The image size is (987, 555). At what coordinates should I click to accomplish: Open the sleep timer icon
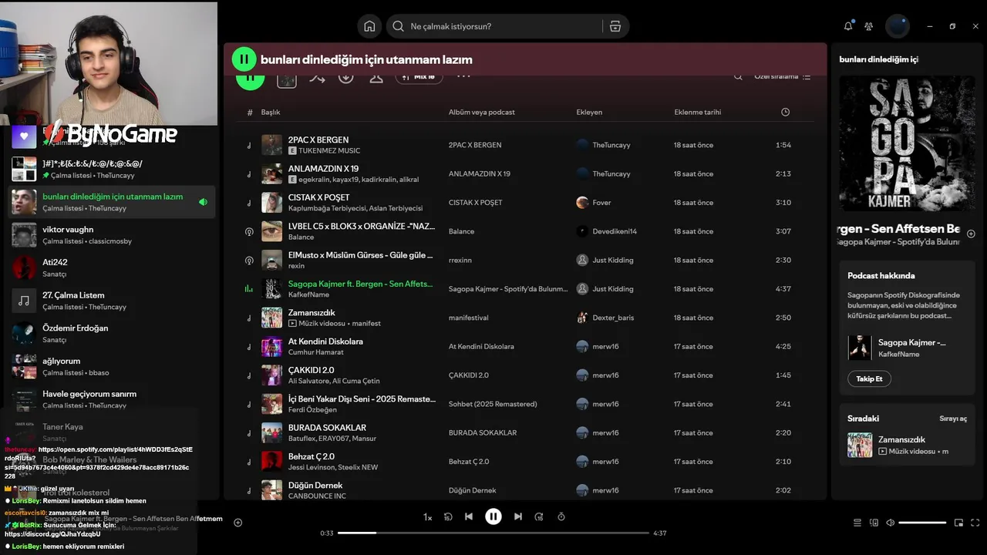pyautogui.click(x=561, y=516)
